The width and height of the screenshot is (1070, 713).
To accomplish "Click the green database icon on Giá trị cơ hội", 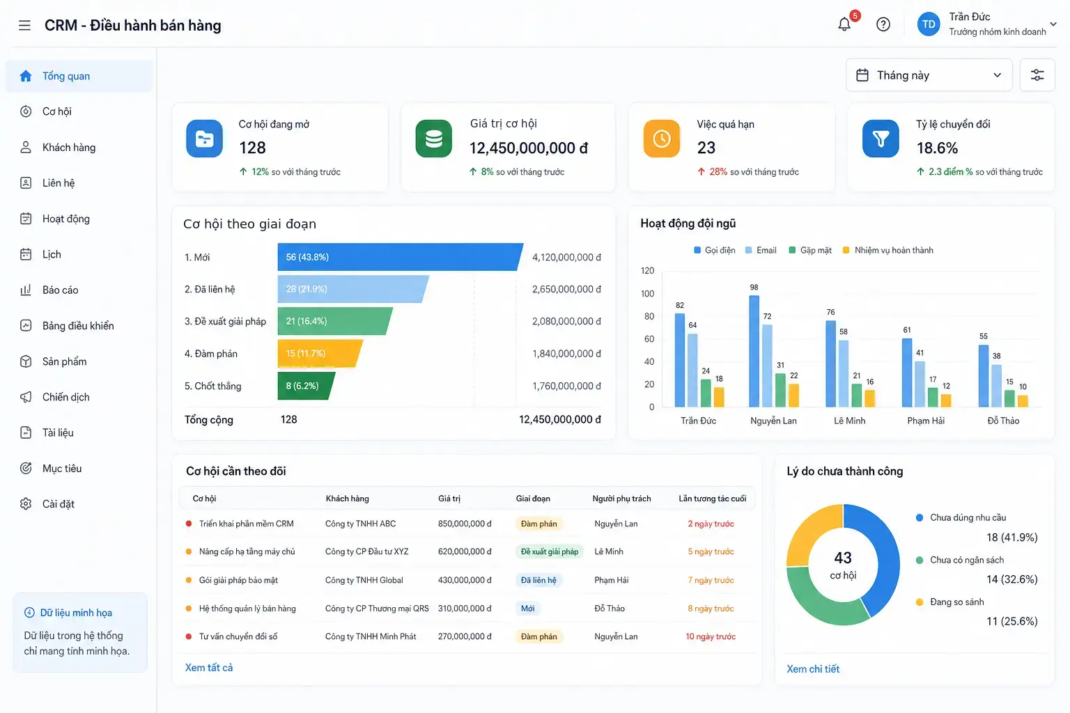I will coord(434,139).
